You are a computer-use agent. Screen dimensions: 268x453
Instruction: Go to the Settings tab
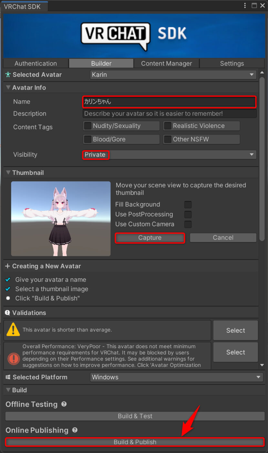click(232, 63)
